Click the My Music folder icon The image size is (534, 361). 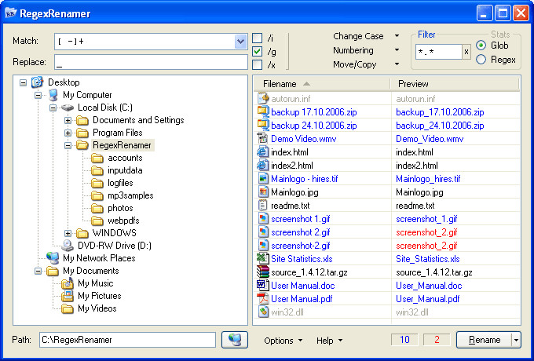(x=68, y=283)
